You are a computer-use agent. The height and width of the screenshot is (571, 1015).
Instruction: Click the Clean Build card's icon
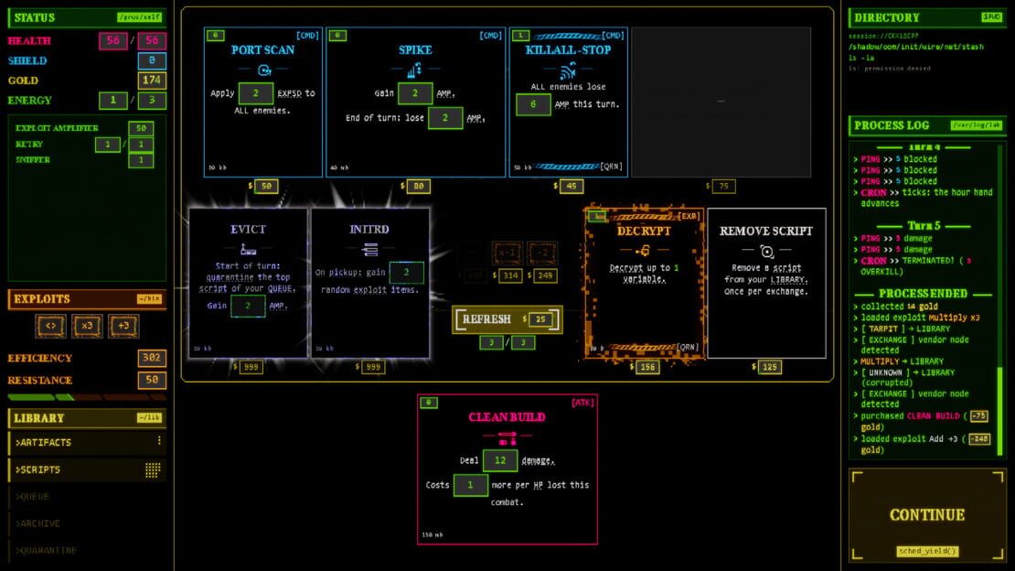pyautogui.click(x=507, y=439)
